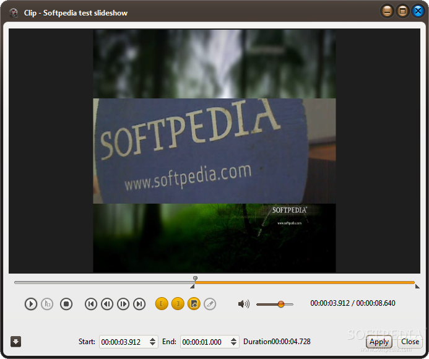Click the Close button at the bottom
This screenshot has width=429, height=359.
pyautogui.click(x=410, y=342)
